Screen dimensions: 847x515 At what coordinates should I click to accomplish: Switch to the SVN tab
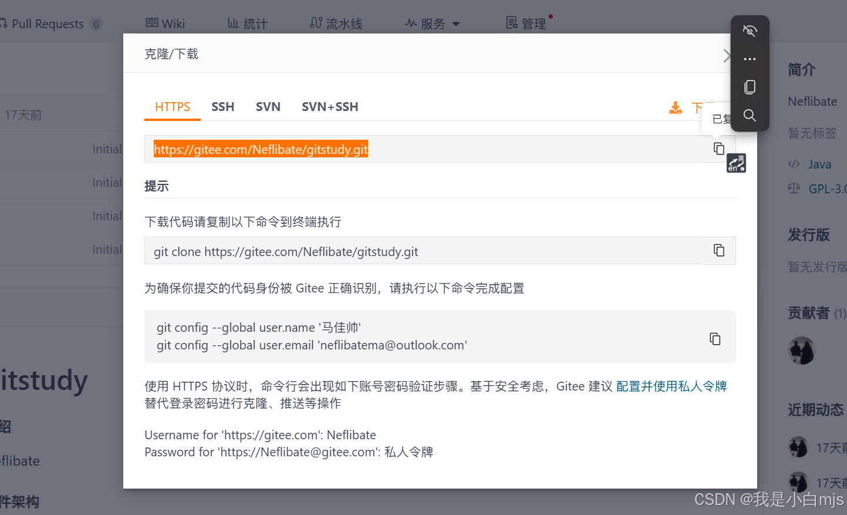[x=268, y=107]
